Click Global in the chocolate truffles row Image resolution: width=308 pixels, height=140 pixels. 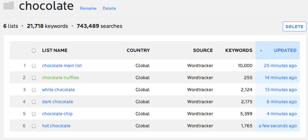click(142, 78)
